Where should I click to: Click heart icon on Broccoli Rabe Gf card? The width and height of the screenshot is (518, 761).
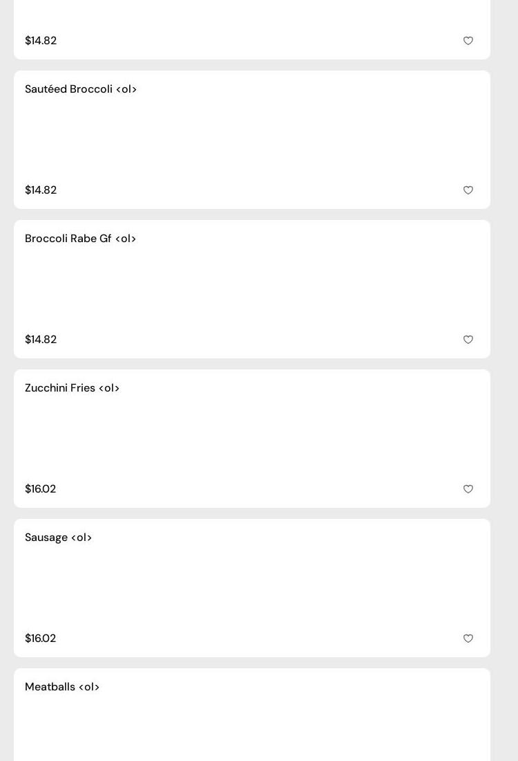tap(468, 340)
